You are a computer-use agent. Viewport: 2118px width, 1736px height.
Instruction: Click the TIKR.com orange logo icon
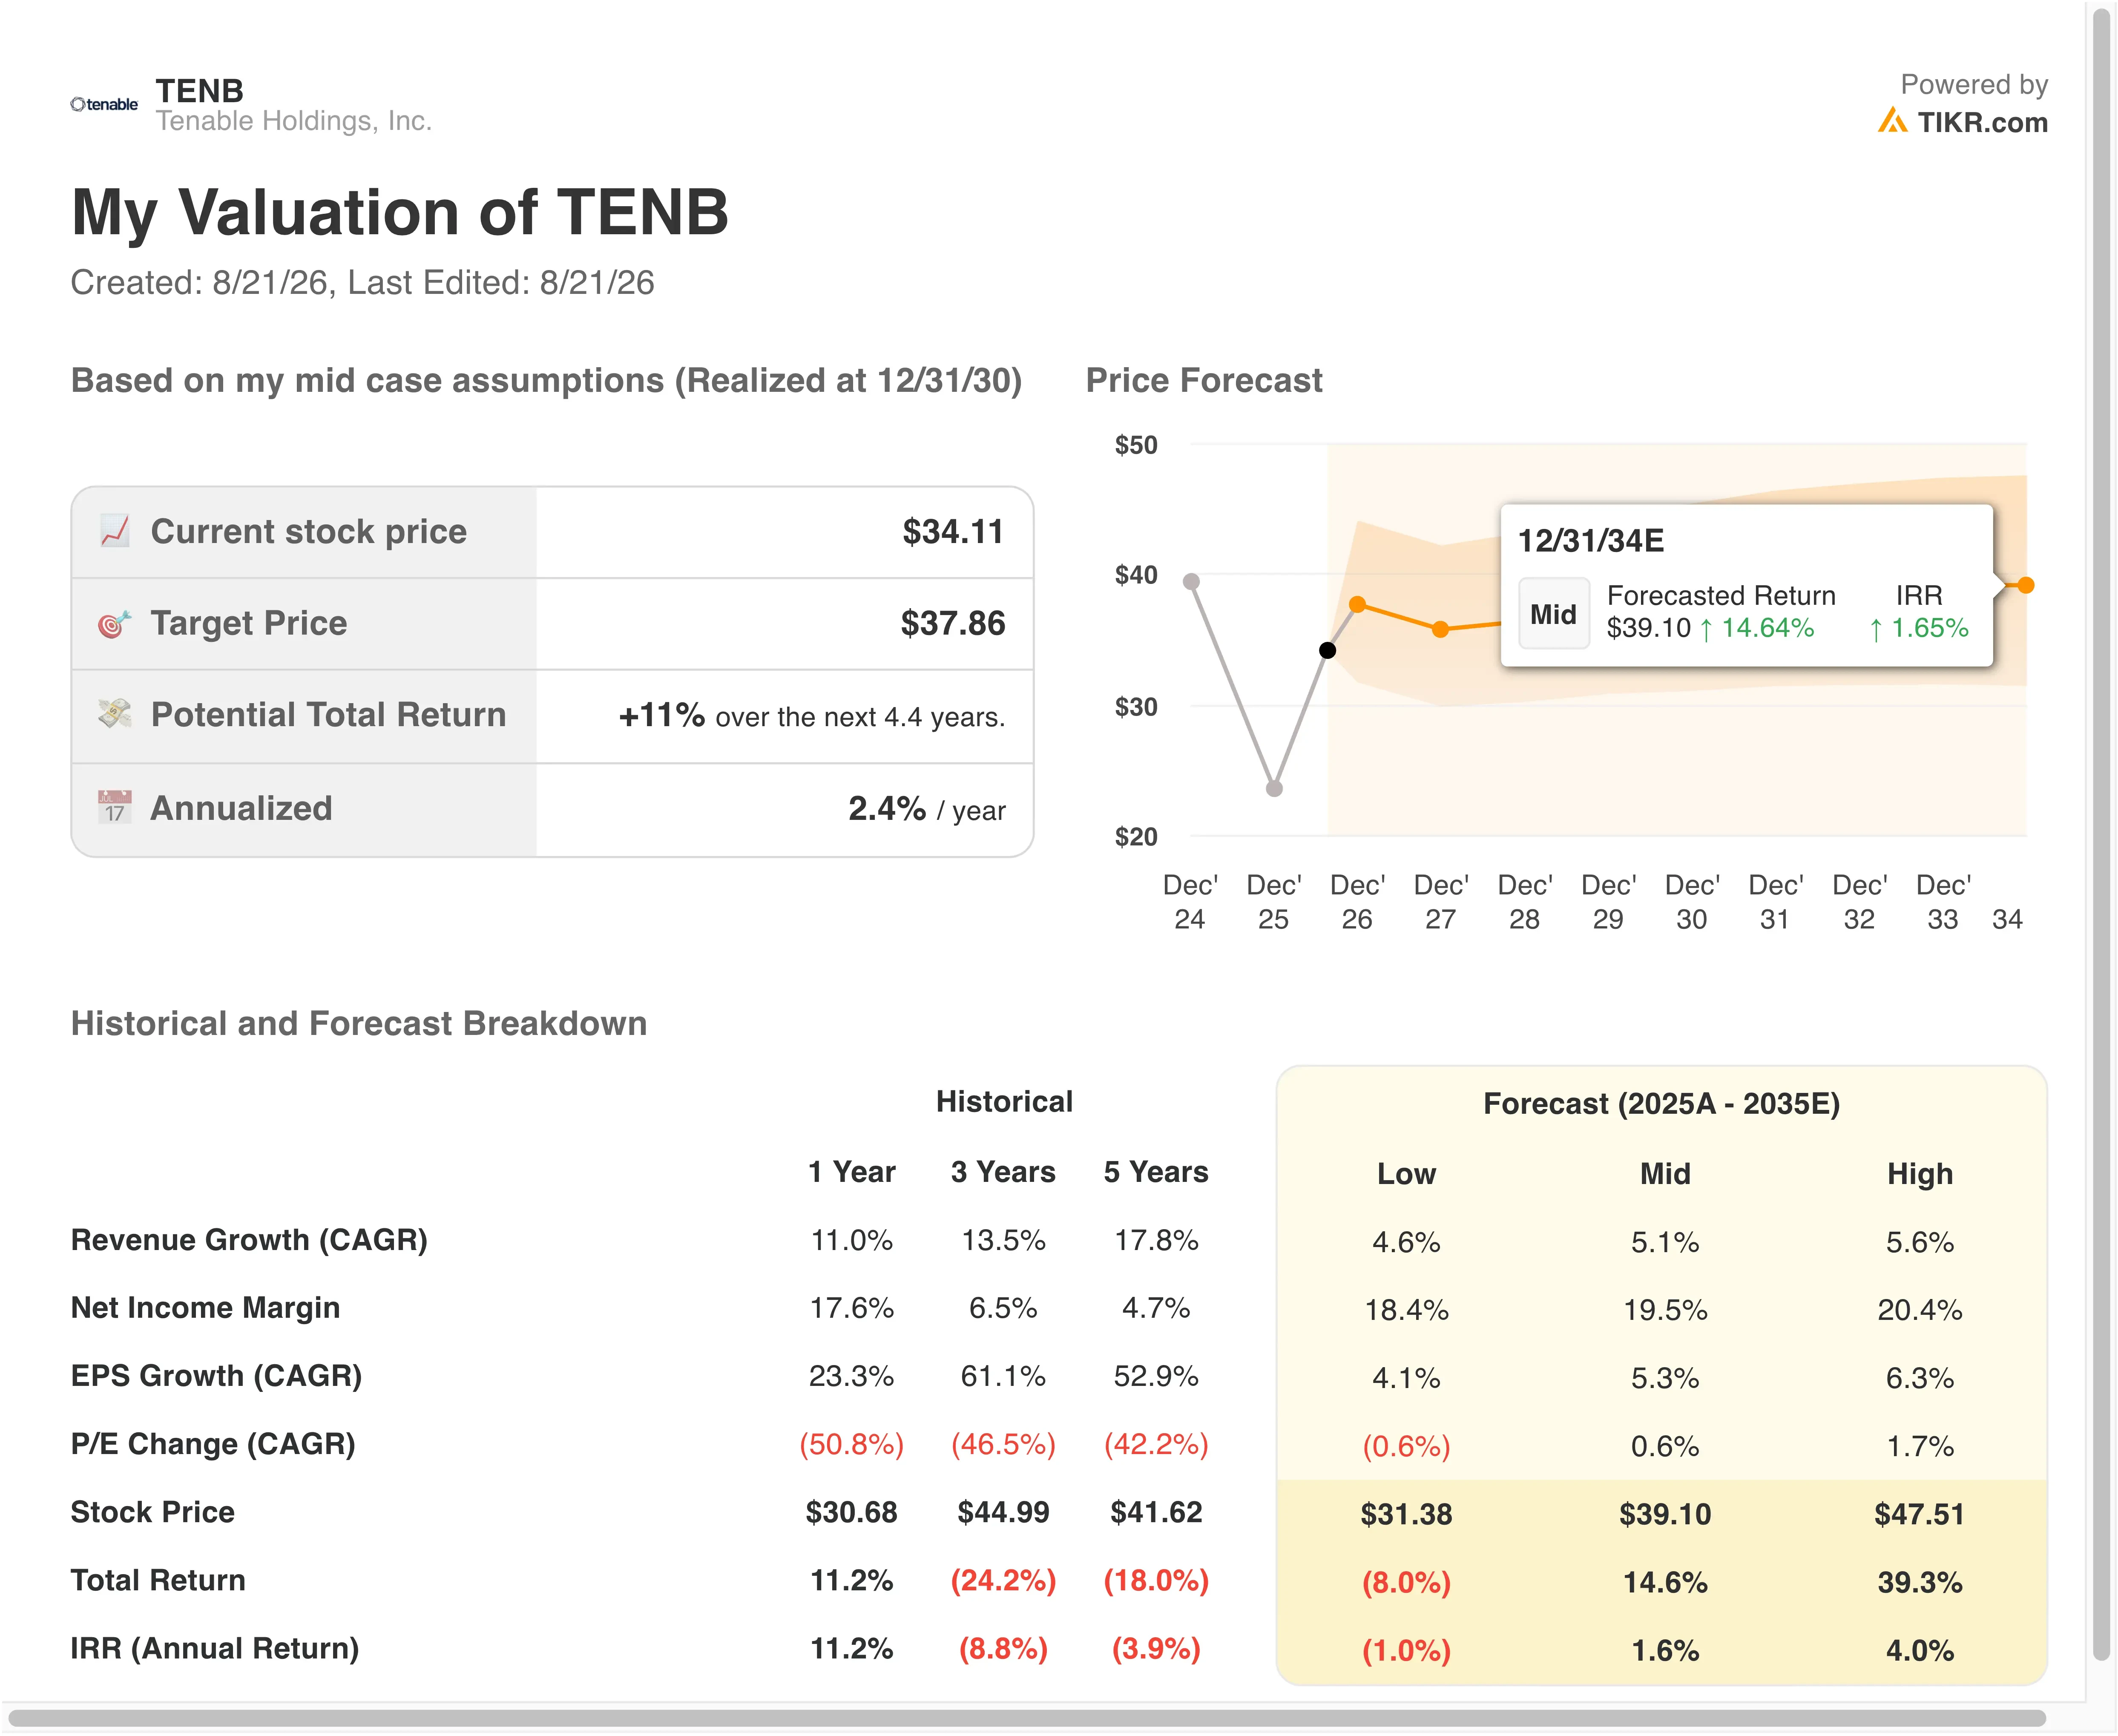click(x=1891, y=121)
